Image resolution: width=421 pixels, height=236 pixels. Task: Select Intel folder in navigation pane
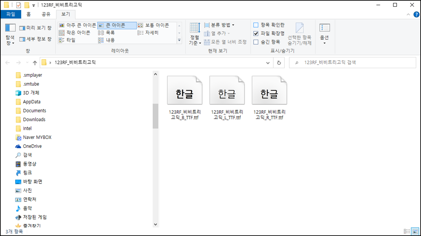coord(27,128)
